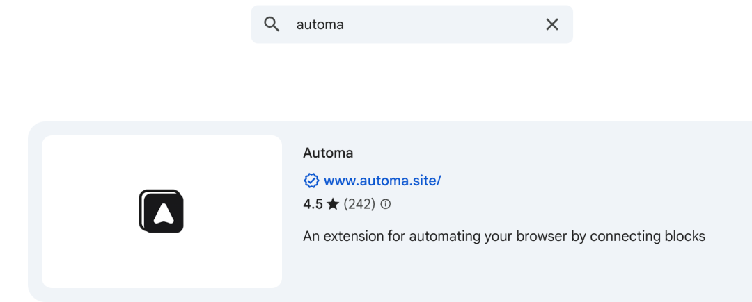Click the 4.5 rating number
The width and height of the screenshot is (752, 302).
(313, 205)
